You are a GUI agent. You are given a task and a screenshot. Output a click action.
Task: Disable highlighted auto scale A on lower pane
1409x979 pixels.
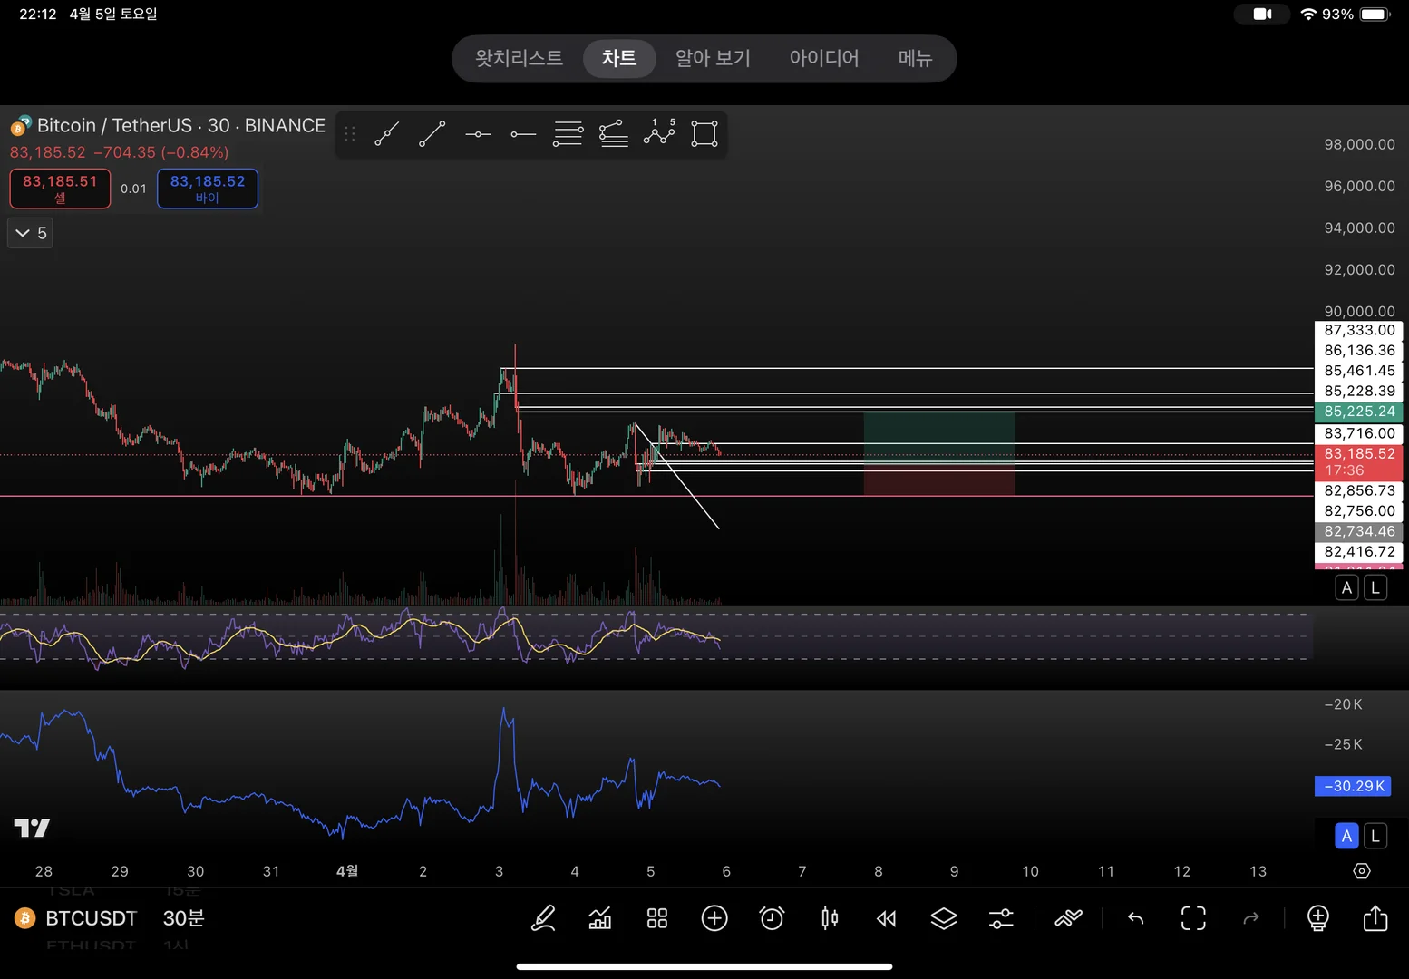(1346, 836)
